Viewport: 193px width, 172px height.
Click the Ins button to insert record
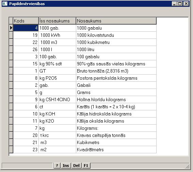[66, 166]
